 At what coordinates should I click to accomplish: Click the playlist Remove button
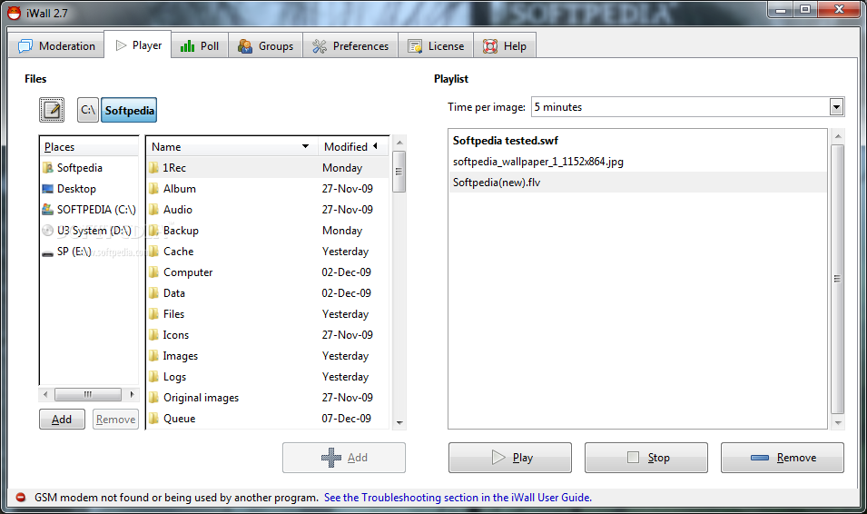783,458
